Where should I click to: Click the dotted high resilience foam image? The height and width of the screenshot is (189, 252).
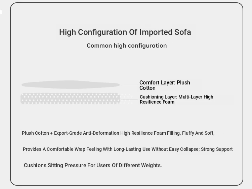70,99
